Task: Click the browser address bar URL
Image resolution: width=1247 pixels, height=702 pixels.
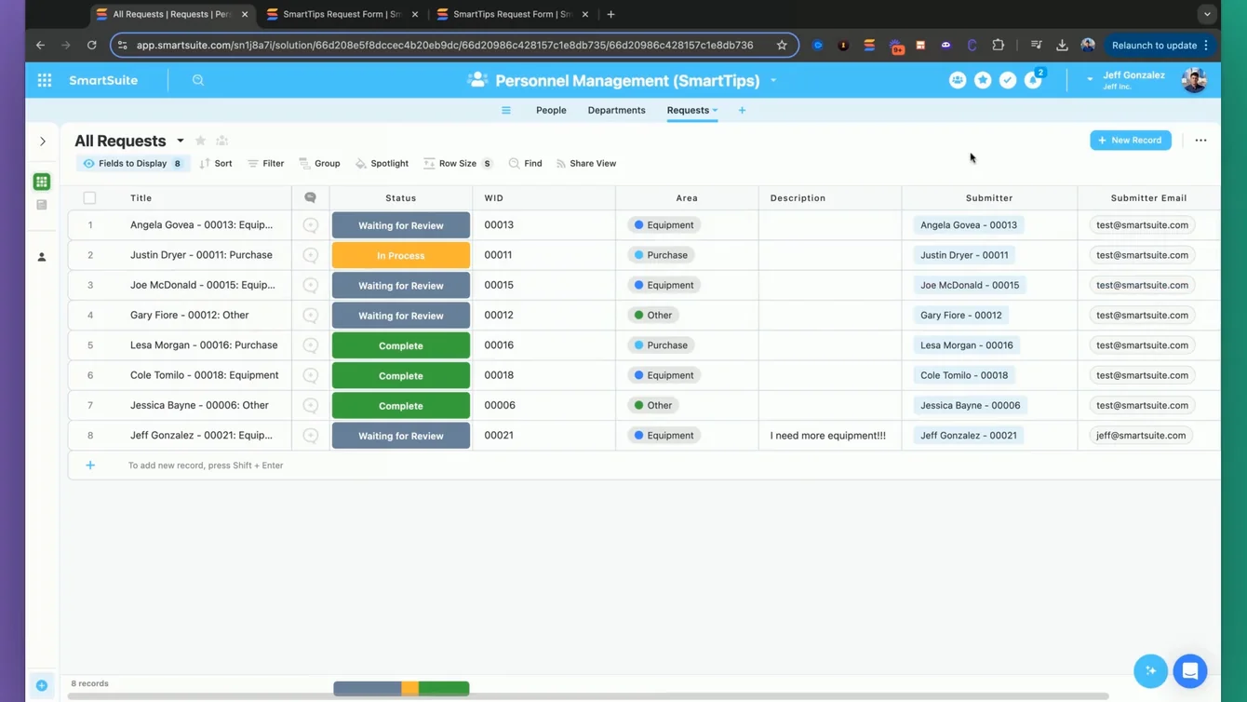Action: pyautogui.click(x=445, y=45)
